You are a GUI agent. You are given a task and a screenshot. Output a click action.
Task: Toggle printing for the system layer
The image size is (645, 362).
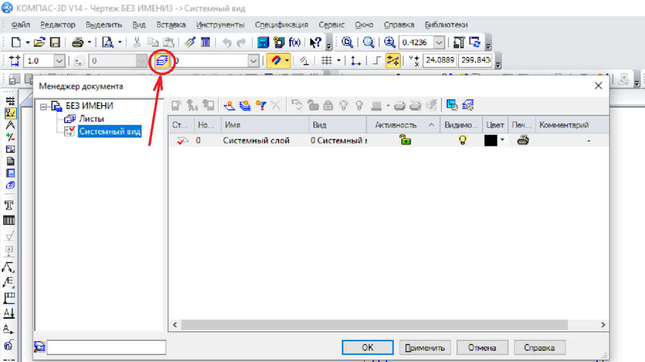pos(523,141)
